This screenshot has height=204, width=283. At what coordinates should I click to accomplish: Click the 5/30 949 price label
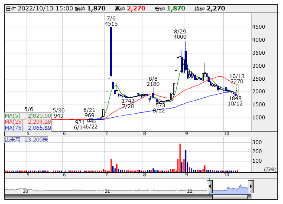[x=59, y=113]
